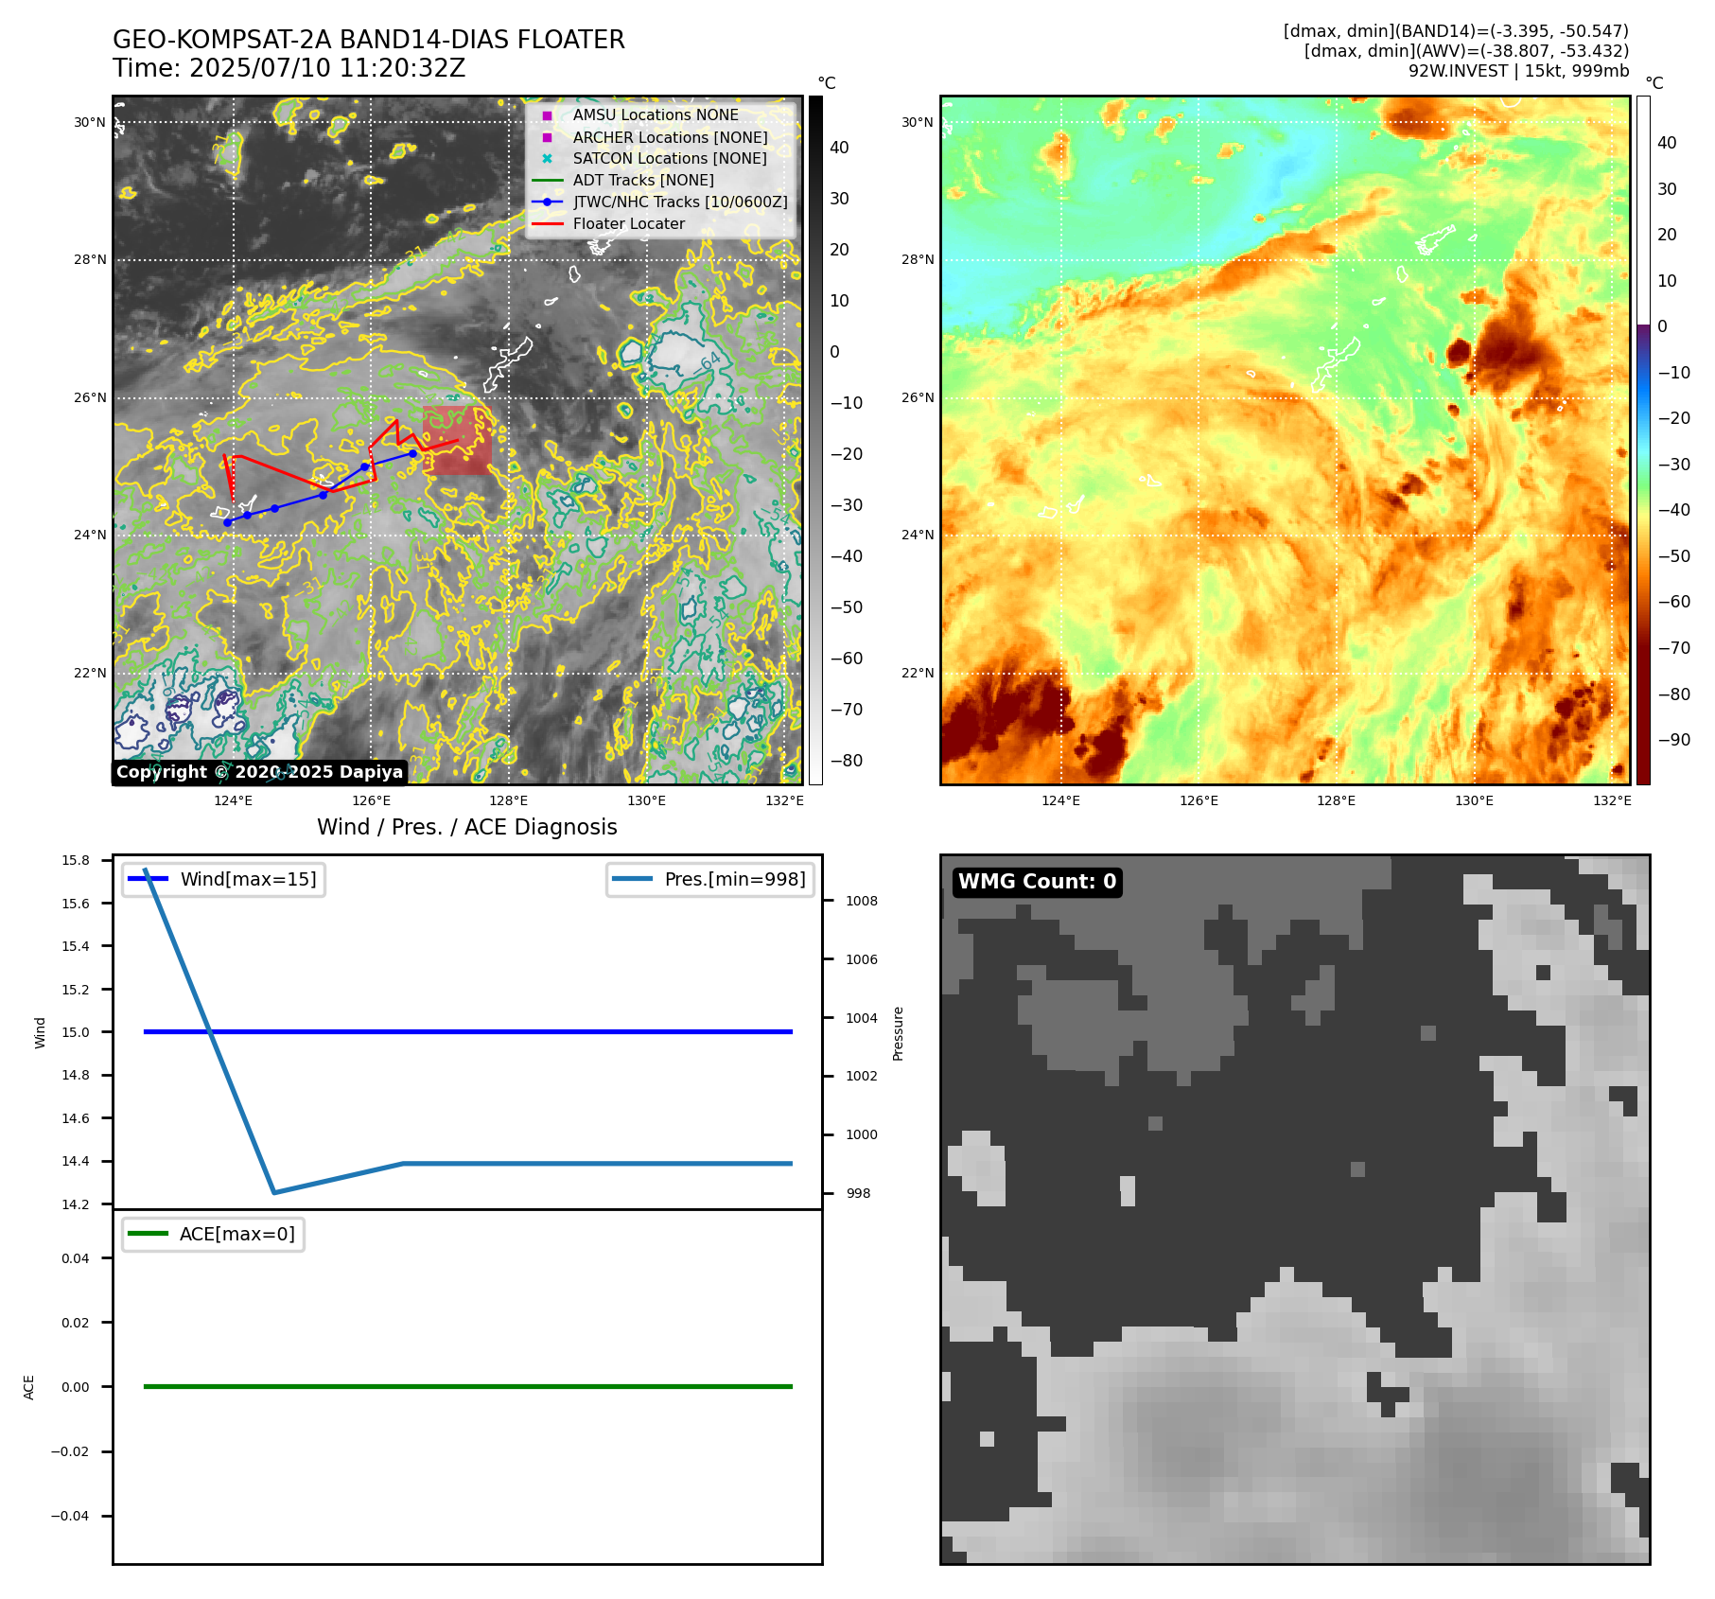The image size is (1715, 1599).
Task: Select the AMSU Locations NONE legend label
Action: pyautogui.click(x=656, y=115)
